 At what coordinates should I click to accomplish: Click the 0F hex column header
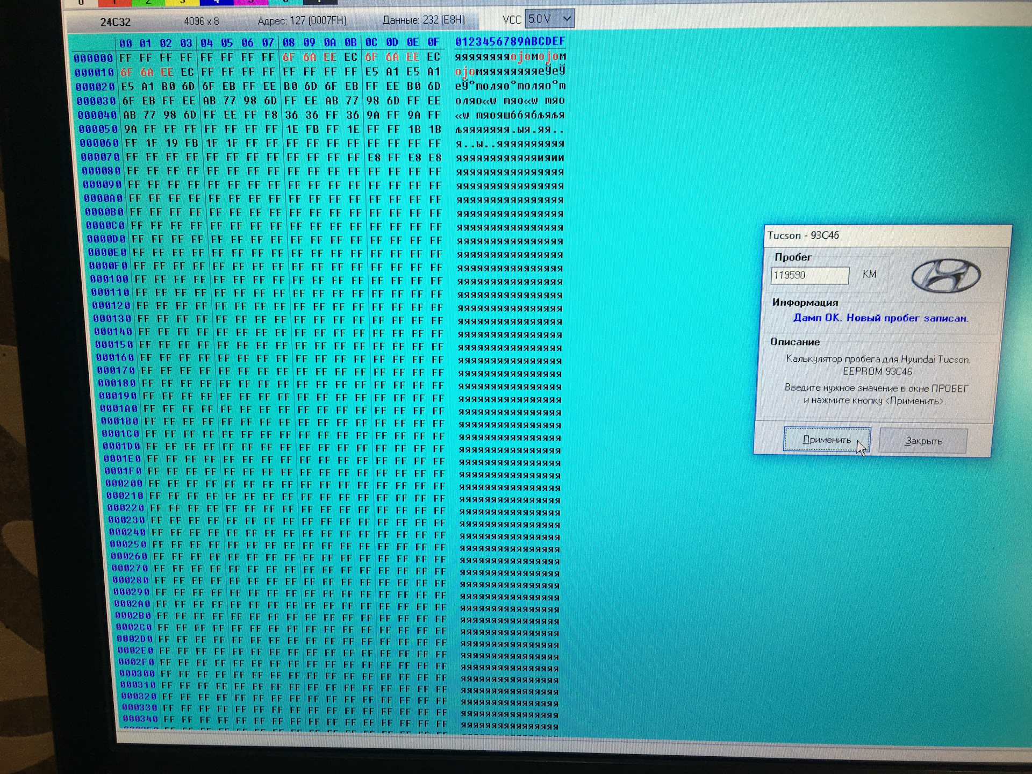click(x=433, y=42)
